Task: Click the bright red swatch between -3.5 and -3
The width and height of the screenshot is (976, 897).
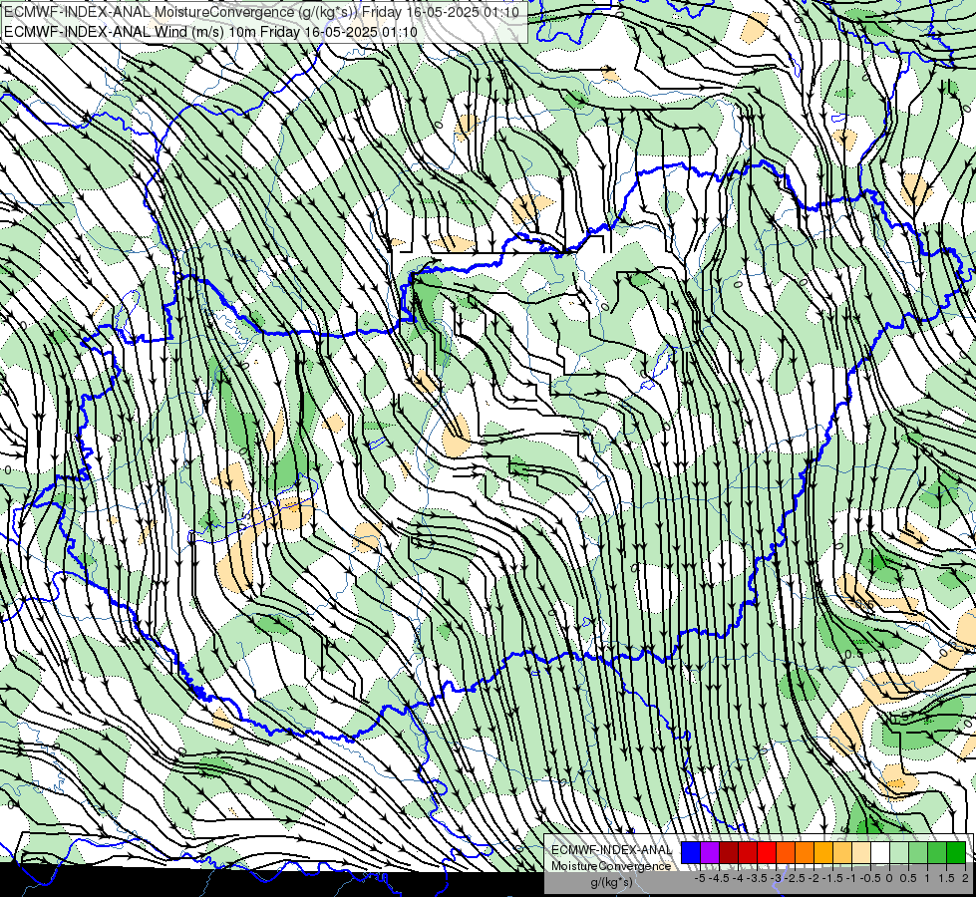Action: click(x=767, y=853)
